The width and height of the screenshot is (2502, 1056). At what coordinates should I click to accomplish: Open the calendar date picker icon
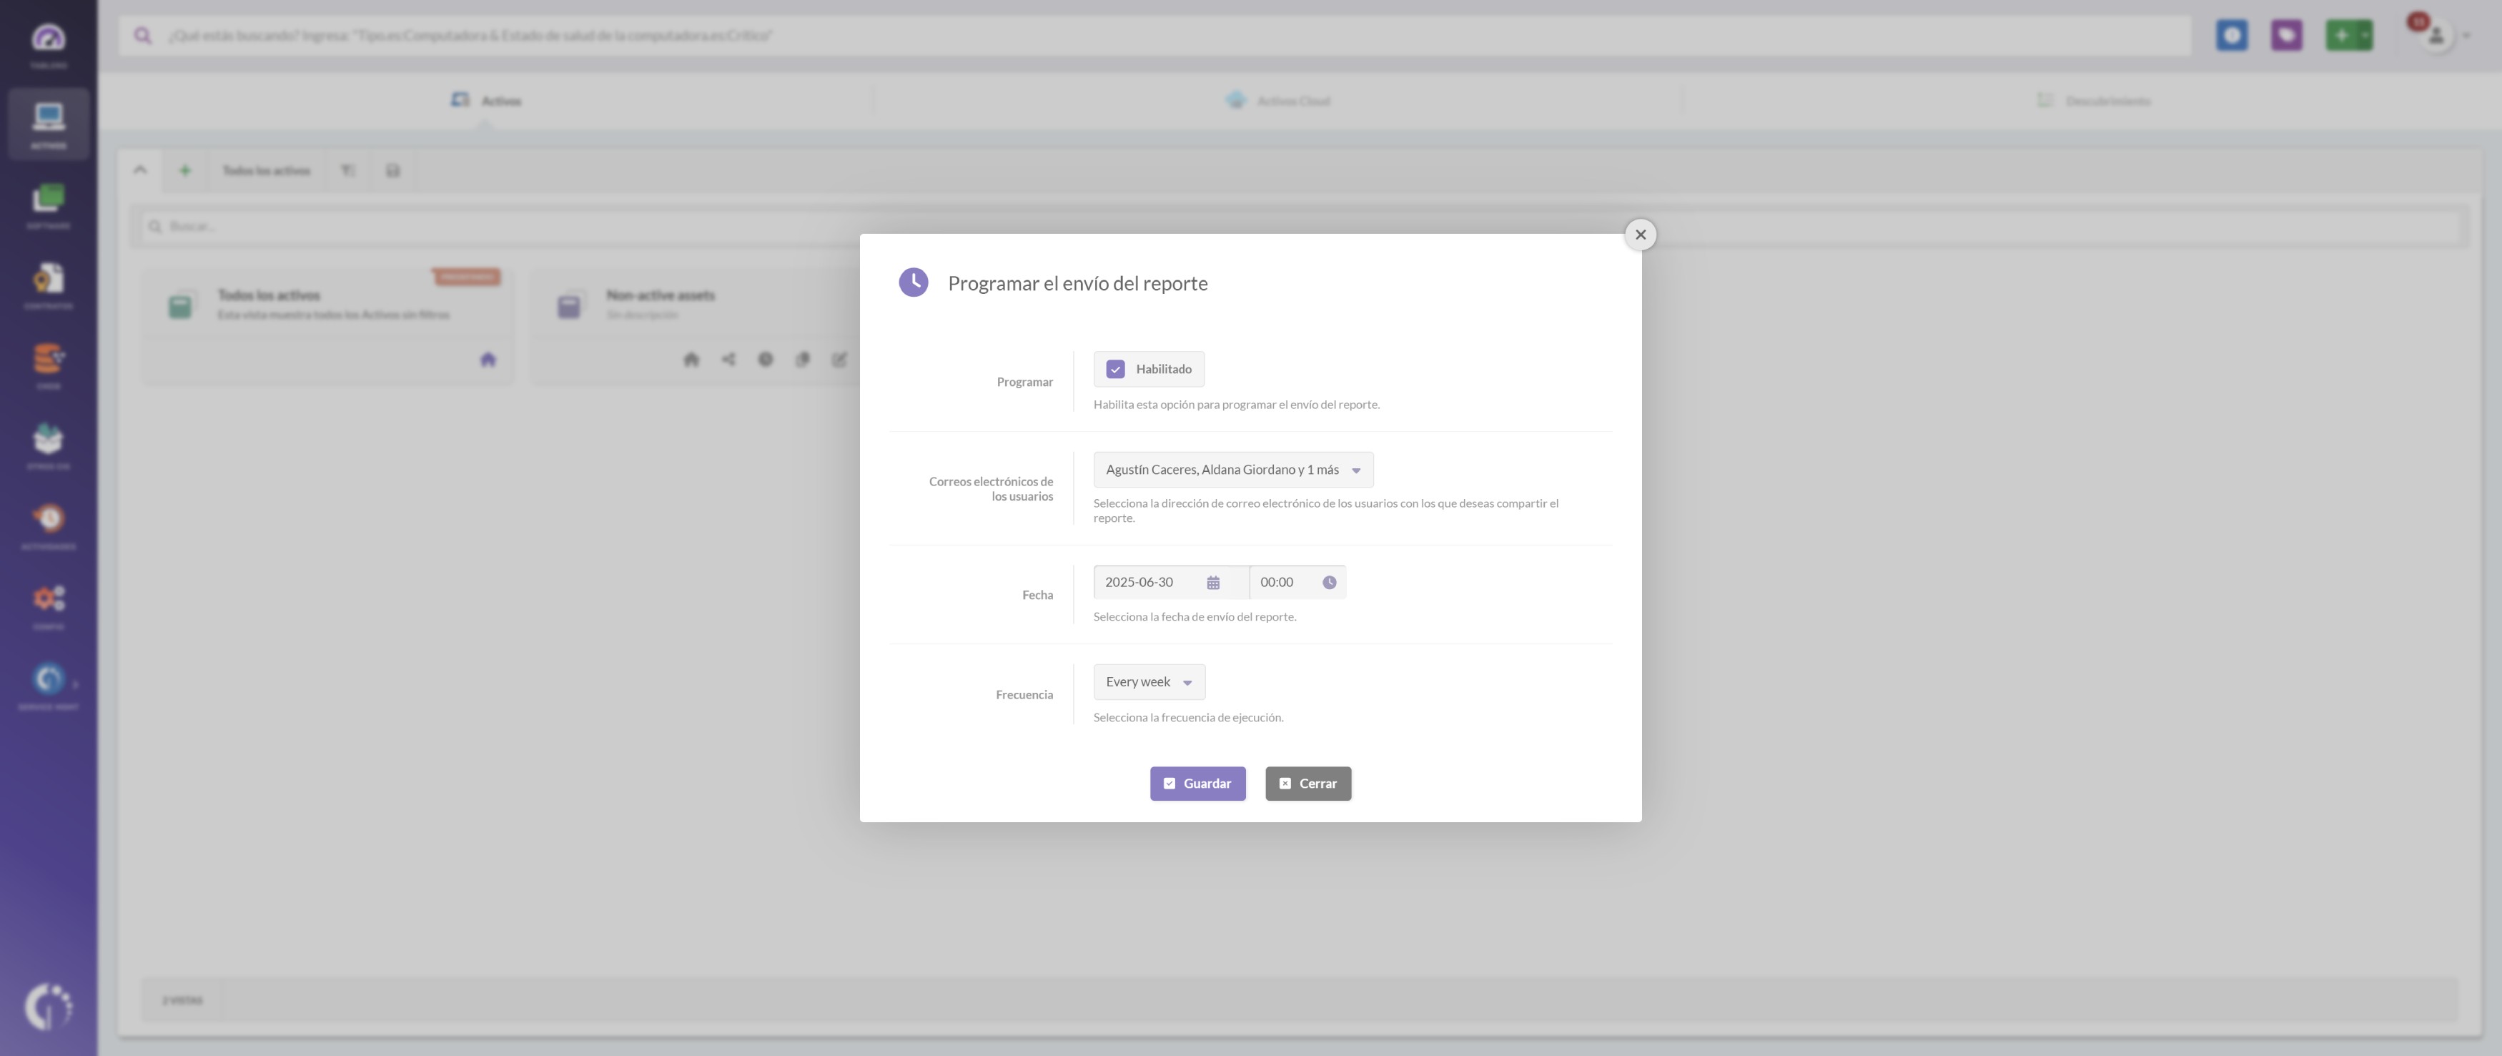1213,583
